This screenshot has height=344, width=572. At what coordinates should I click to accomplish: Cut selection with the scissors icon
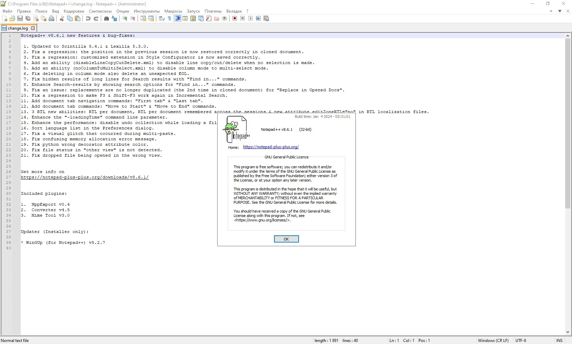pos(62,19)
